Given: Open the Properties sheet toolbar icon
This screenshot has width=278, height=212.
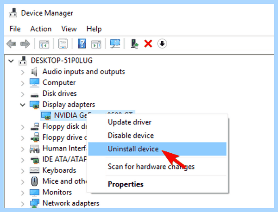Looking at the screenshot, I should point(63,44).
